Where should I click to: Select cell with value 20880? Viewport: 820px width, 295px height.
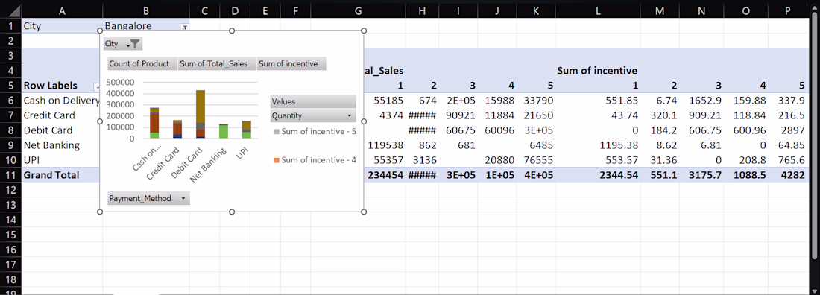point(496,160)
